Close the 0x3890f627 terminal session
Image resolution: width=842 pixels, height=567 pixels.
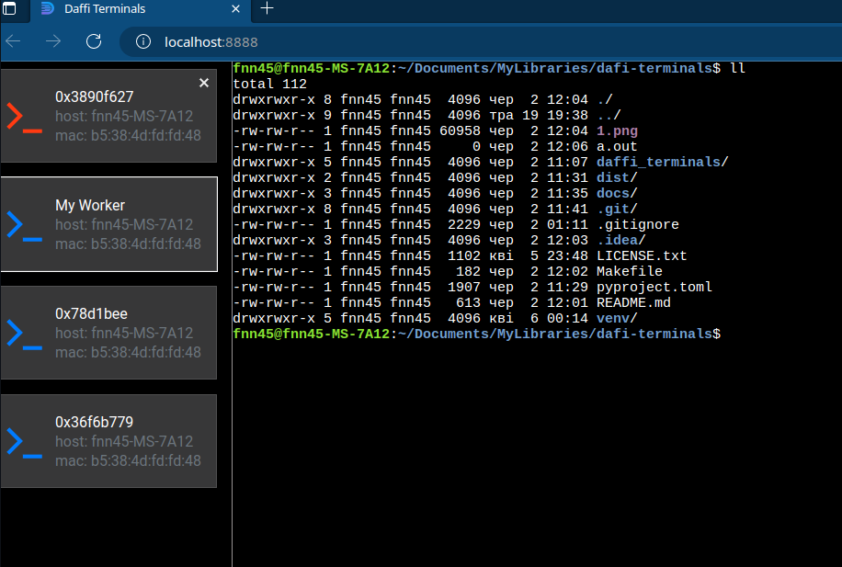pyautogui.click(x=203, y=83)
